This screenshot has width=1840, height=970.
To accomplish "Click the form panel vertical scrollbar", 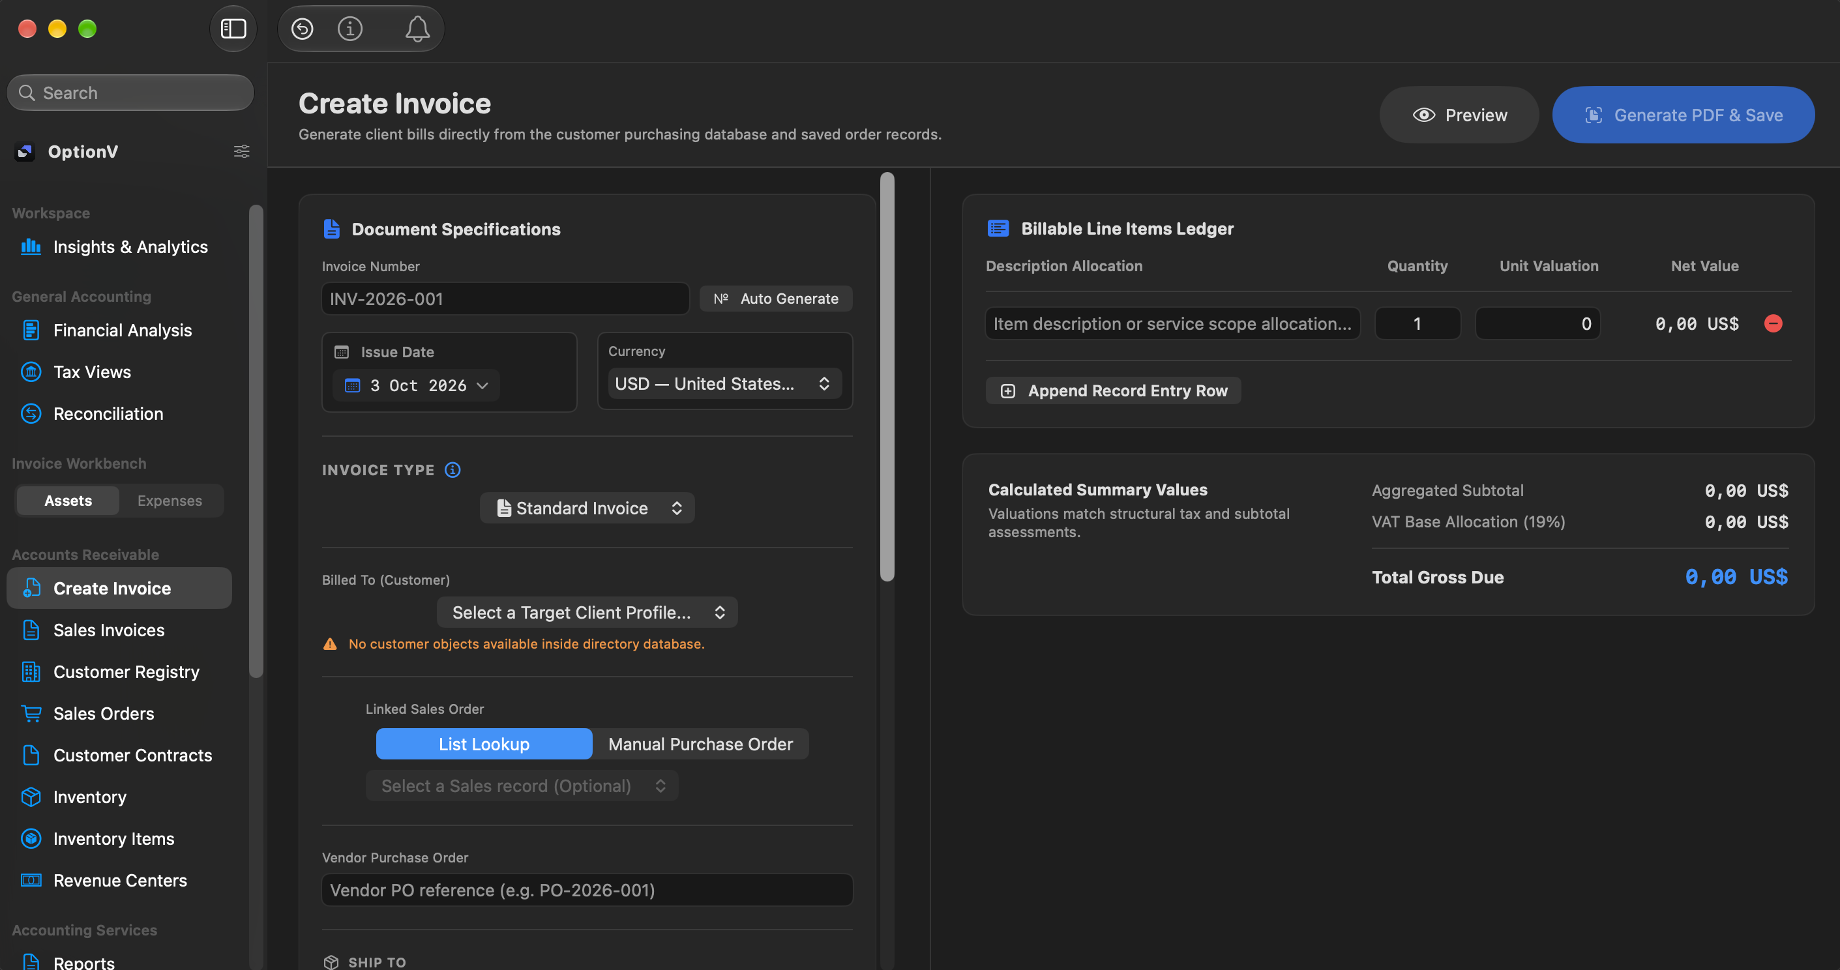I will coord(887,377).
